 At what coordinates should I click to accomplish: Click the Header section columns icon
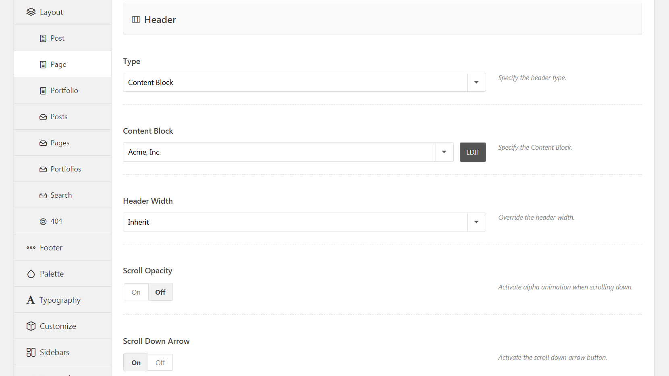pos(136,19)
